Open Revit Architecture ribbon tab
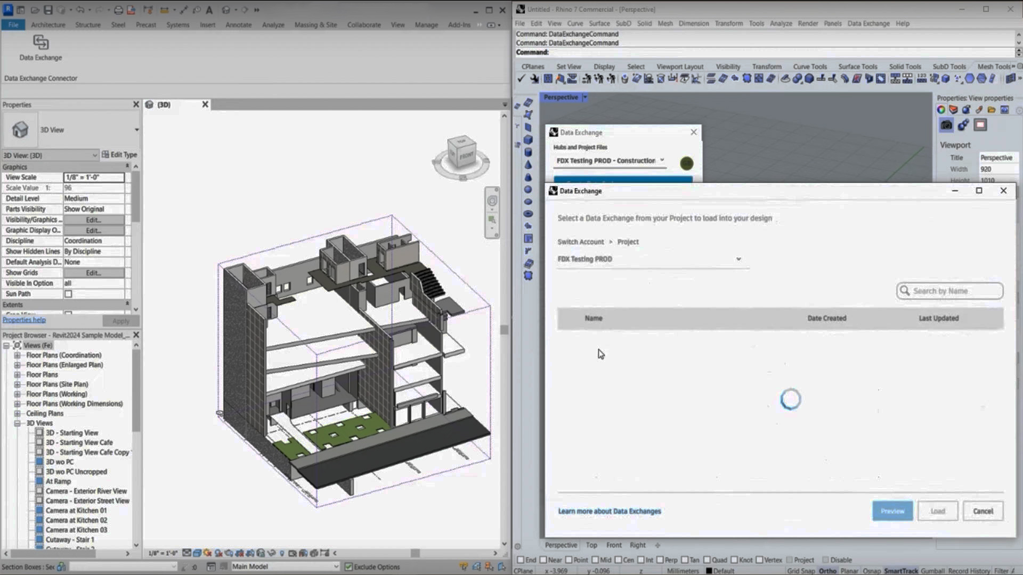 pyautogui.click(x=48, y=24)
